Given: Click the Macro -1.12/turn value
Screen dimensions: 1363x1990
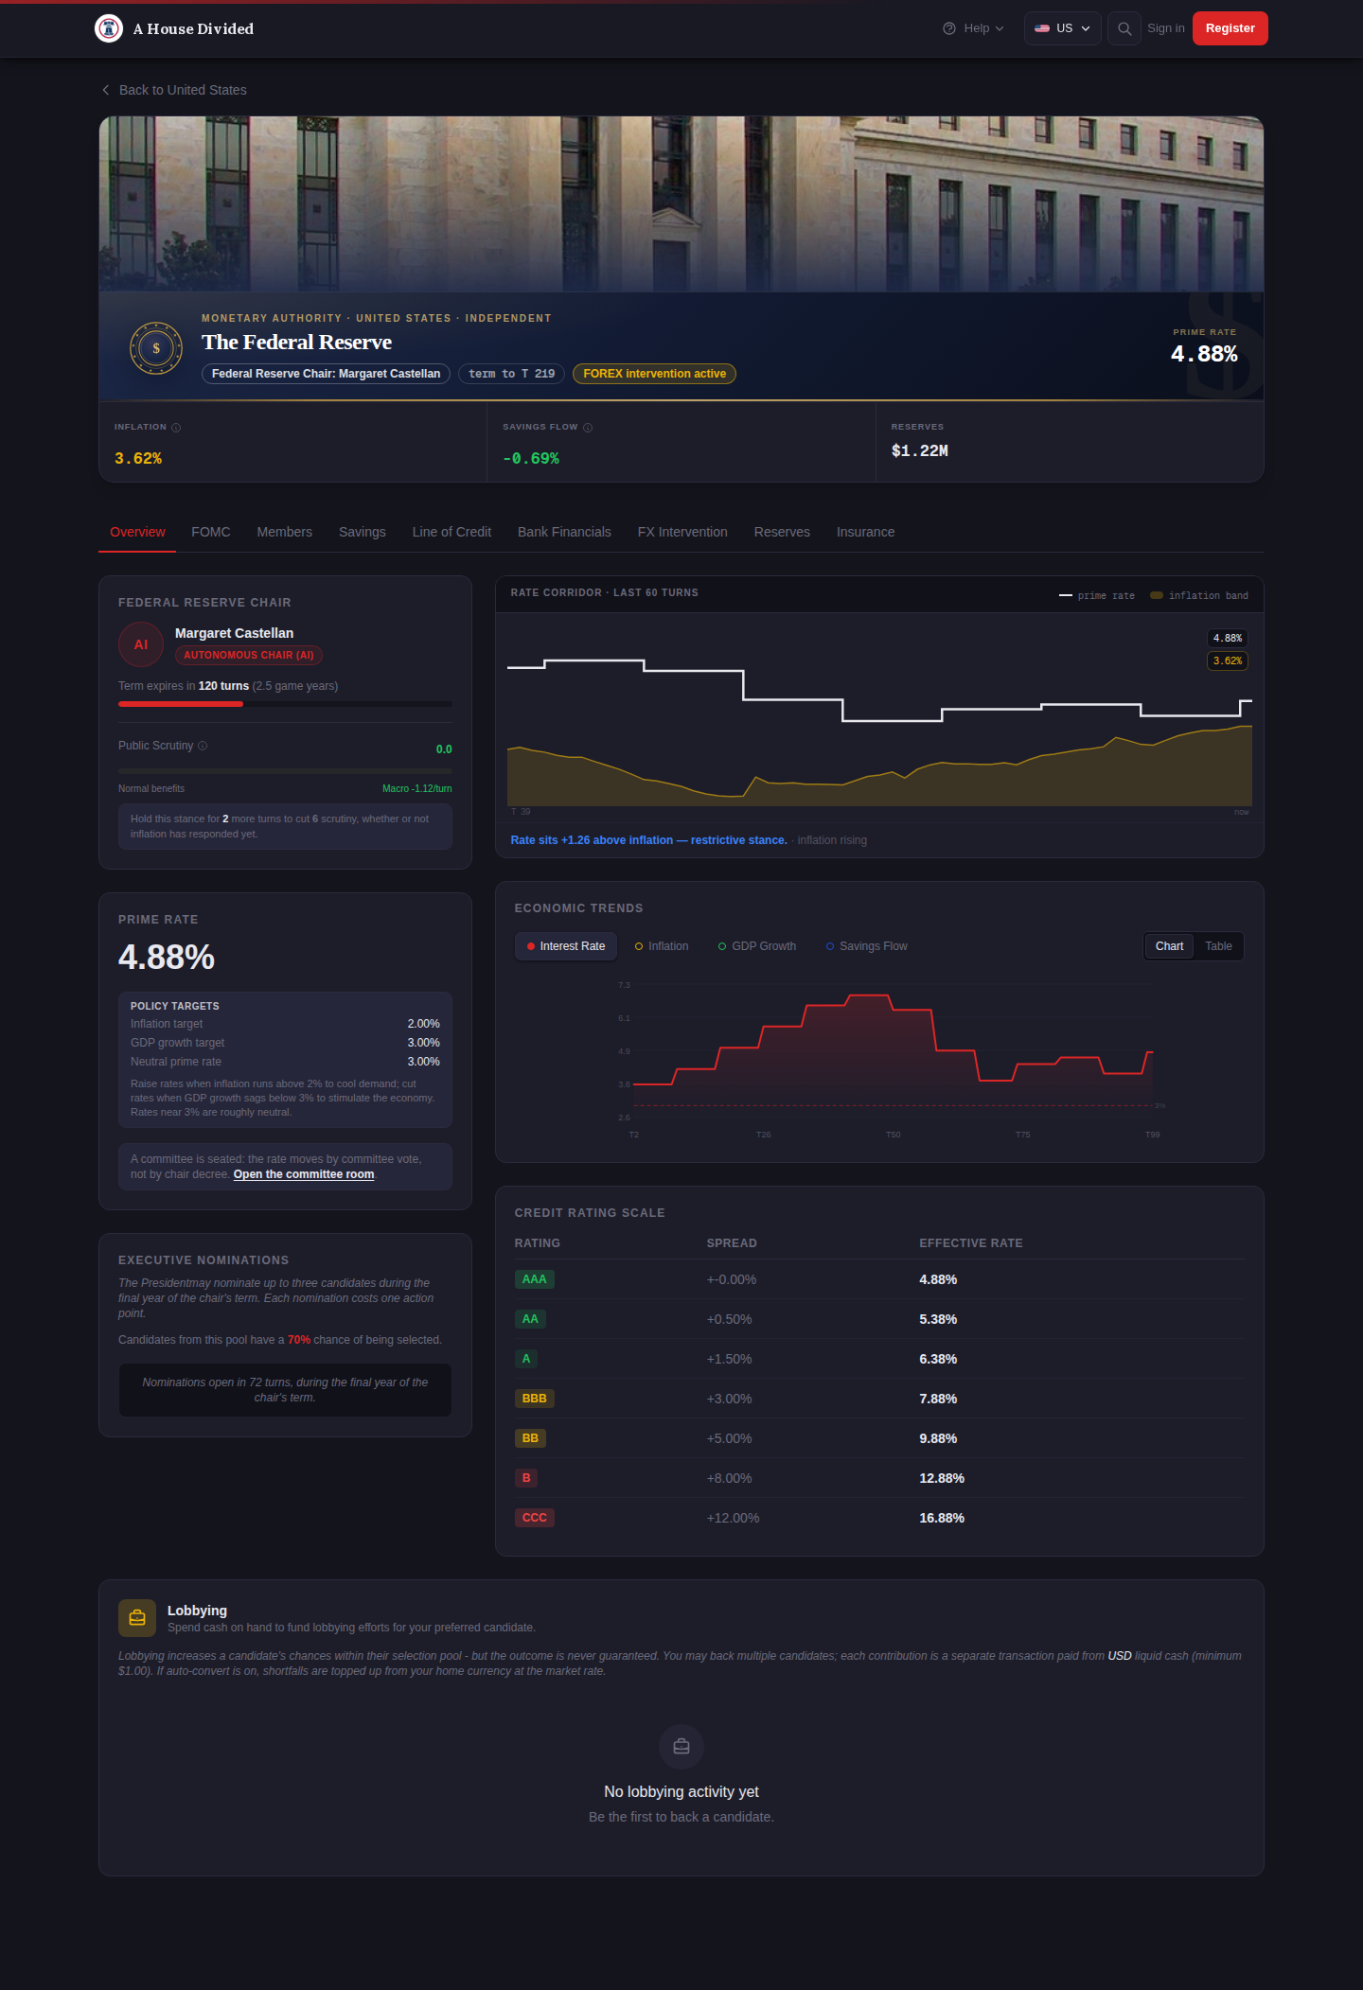Looking at the screenshot, I should (416, 788).
